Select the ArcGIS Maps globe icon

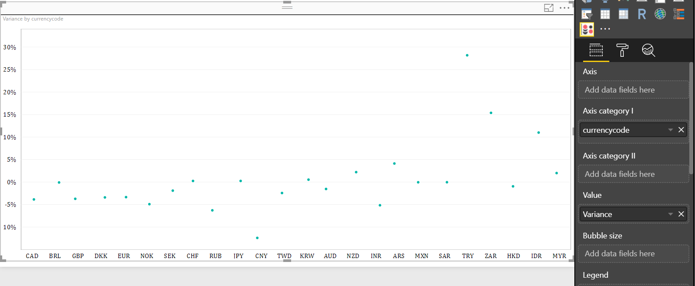pyautogui.click(x=660, y=14)
